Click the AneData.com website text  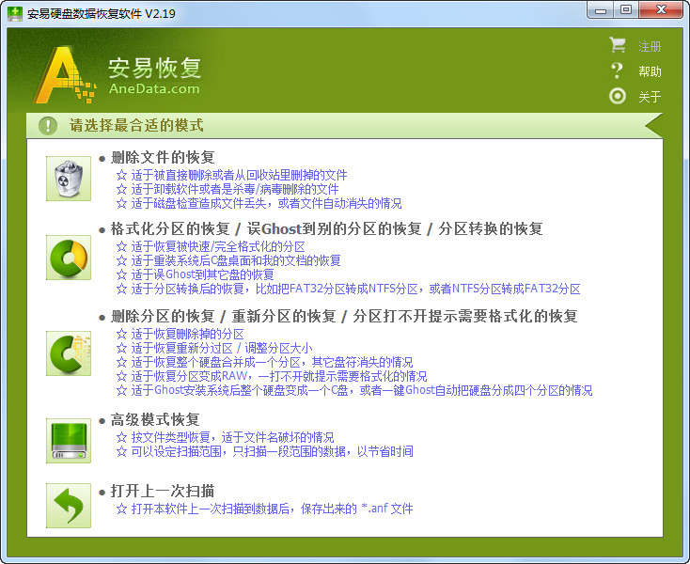click(x=154, y=88)
